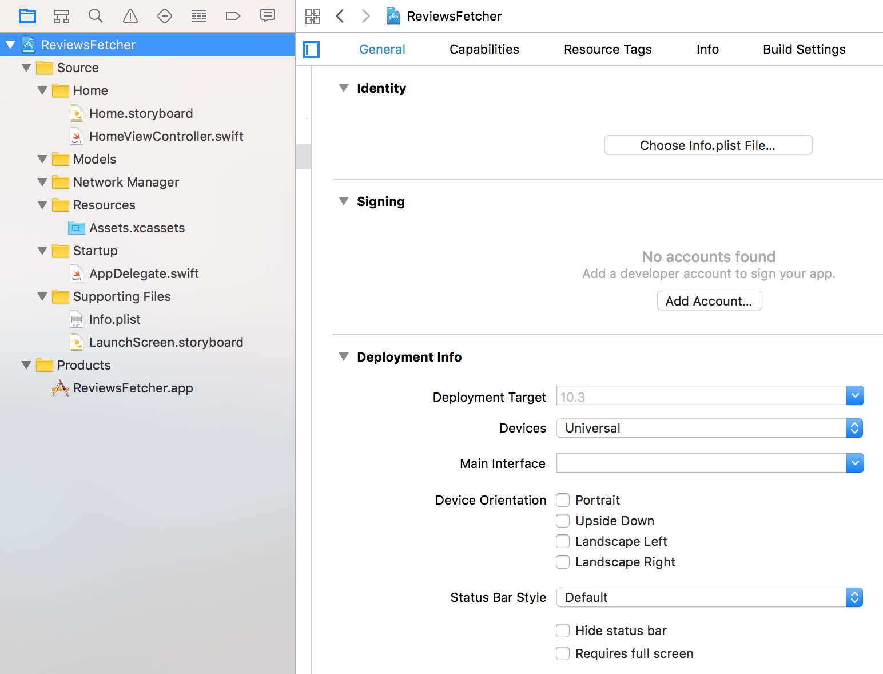Enable Landscape Left orientation

pos(563,541)
